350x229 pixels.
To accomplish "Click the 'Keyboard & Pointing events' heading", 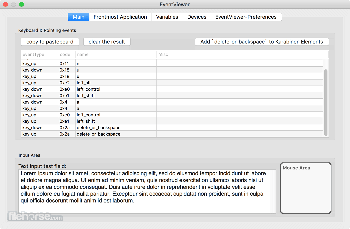I will pyautogui.click(x=47, y=30).
